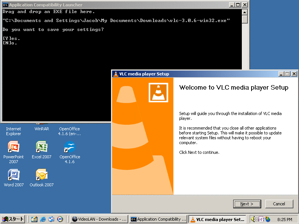Click the console window vertical scrollbar thumb
Image resolution: width=299 pixels, height=224 pixels.
pos(245,19)
